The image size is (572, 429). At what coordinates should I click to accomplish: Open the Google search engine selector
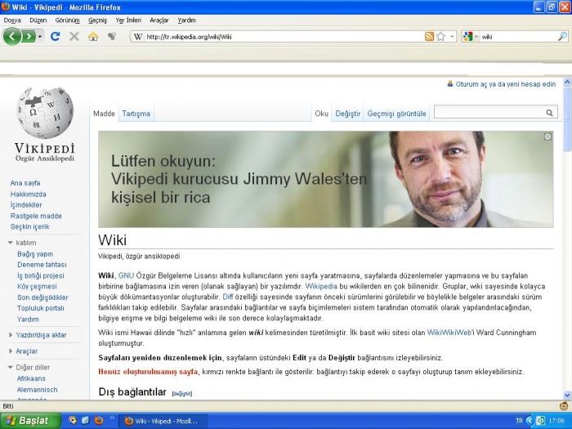pos(470,37)
